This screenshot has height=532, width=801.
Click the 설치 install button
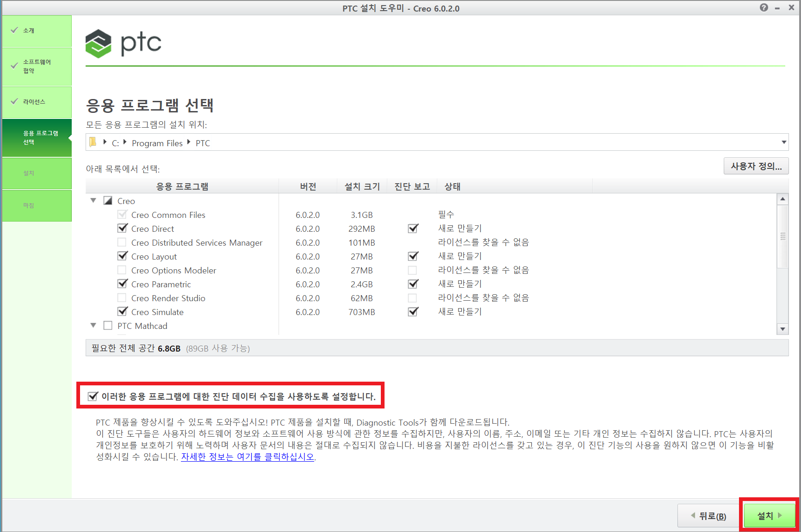[769, 515]
